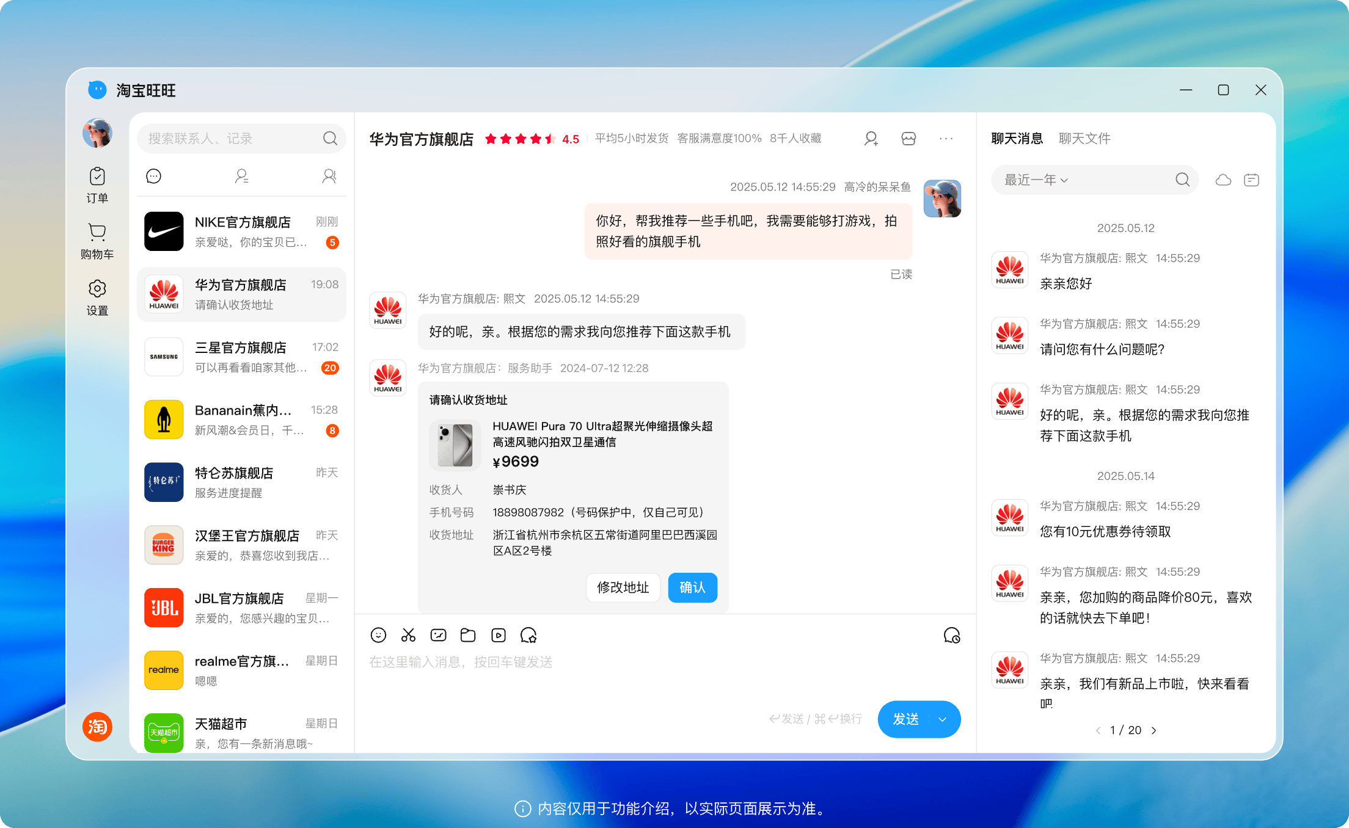Click the chat bubble star icon
This screenshot has width=1349, height=828.
[528, 635]
